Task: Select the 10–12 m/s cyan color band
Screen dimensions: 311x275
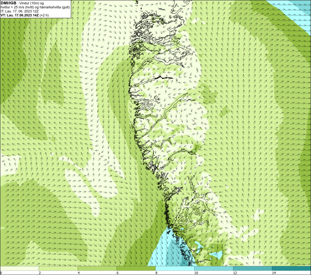Action: pos(214,268)
